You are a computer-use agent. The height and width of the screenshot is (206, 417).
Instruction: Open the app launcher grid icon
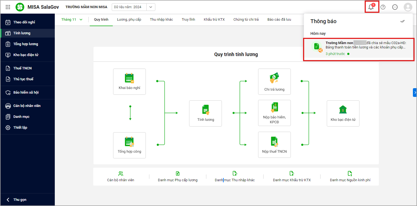8,7
